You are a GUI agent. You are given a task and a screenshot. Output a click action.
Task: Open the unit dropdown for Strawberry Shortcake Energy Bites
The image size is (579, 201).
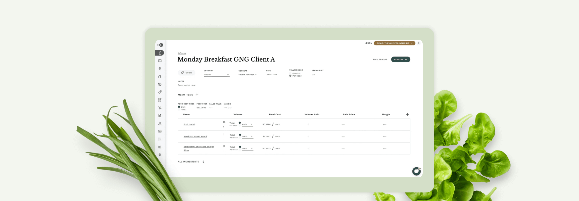click(248, 148)
